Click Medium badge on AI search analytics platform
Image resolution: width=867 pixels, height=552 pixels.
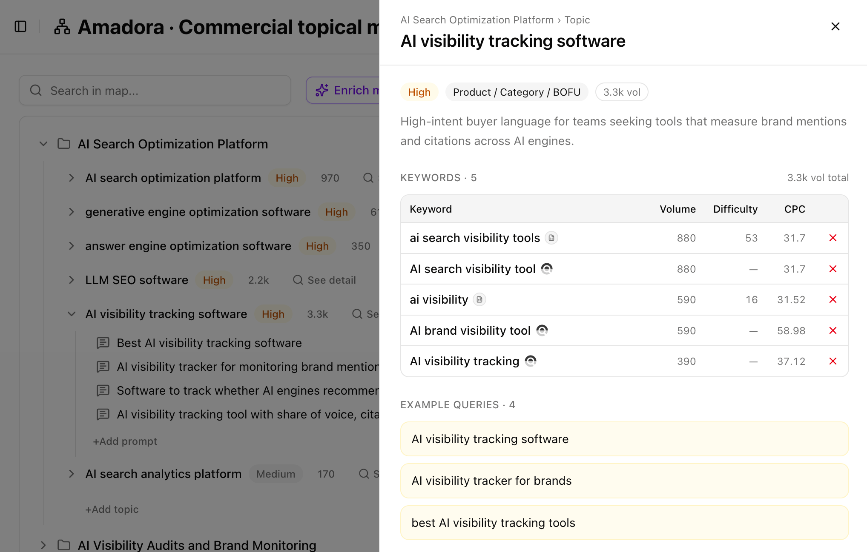coord(276,474)
